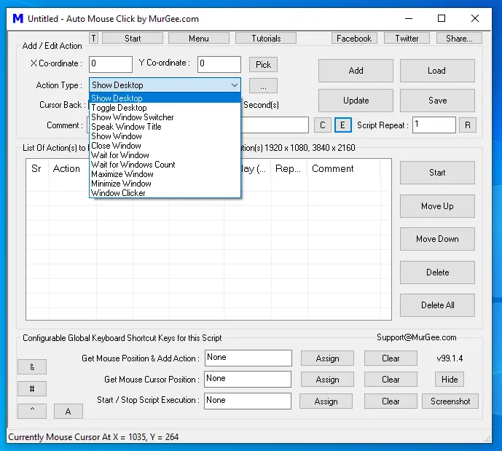The height and width of the screenshot is (451, 502).
Task: Open the Menu button
Action: pos(198,38)
